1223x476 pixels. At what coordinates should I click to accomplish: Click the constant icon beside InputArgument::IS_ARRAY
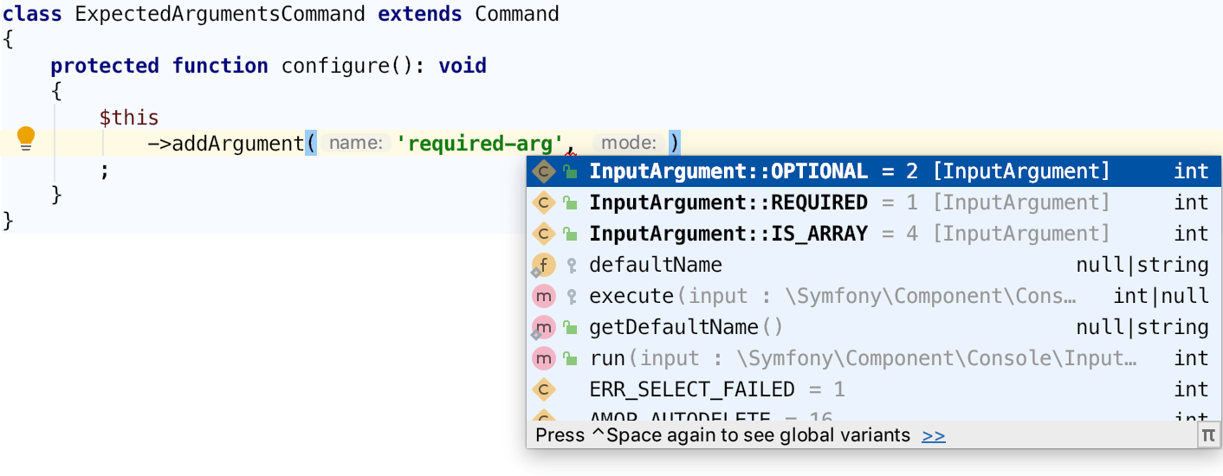coord(543,234)
